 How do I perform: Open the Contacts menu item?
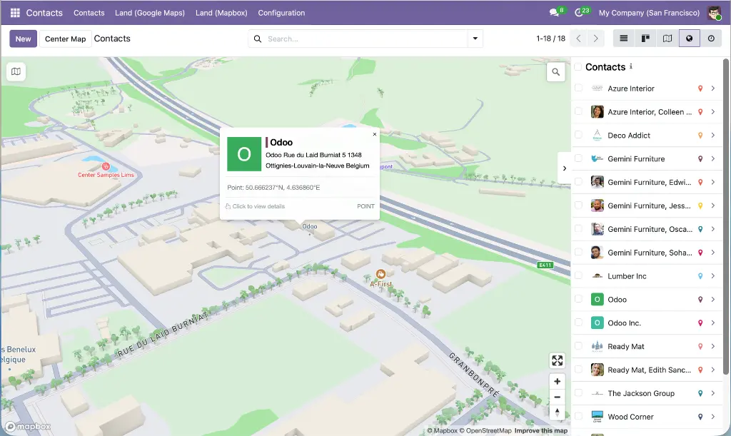[89, 13]
